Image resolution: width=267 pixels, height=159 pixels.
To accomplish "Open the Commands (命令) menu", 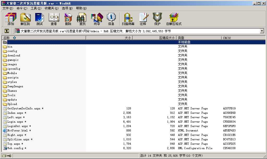I will 22,8.
